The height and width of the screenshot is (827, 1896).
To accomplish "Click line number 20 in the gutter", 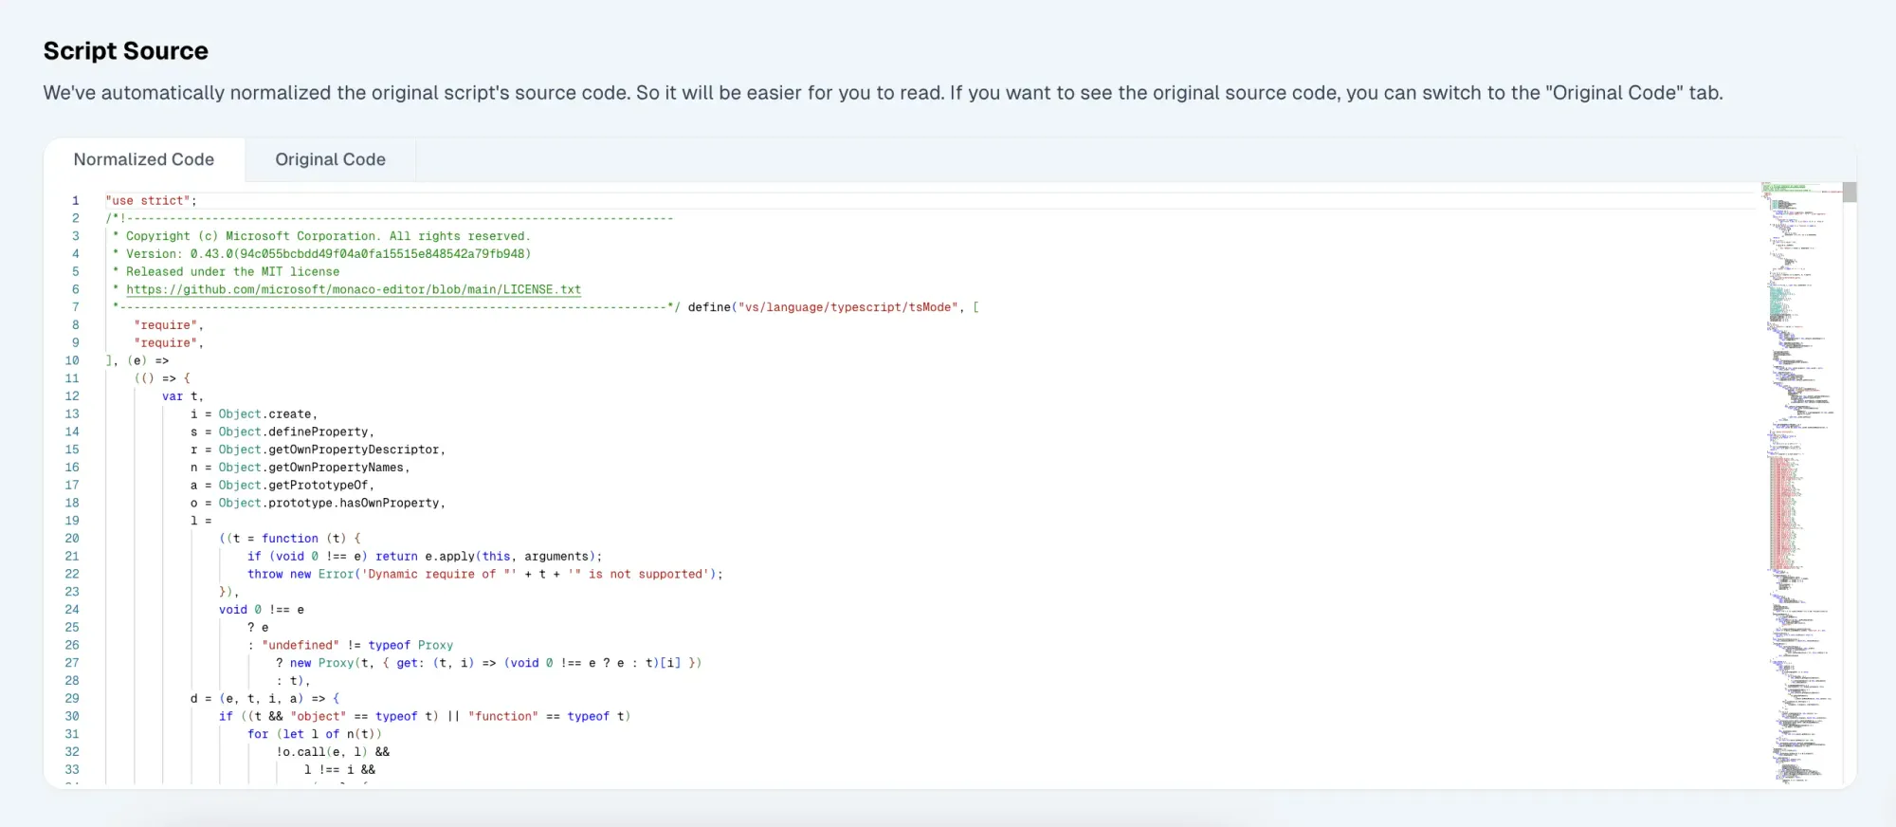I will (x=72, y=539).
